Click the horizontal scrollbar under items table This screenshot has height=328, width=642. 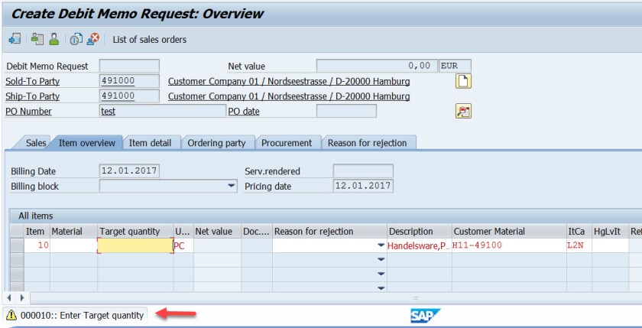click(336, 297)
